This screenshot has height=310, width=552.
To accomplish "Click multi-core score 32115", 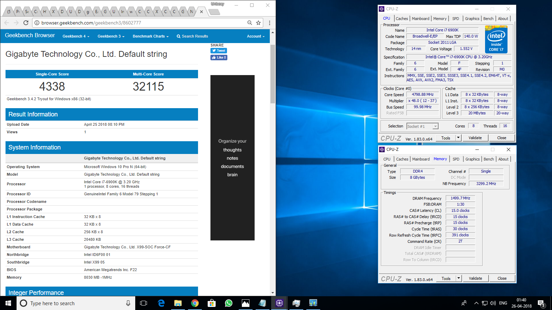I will click(148, 86).
